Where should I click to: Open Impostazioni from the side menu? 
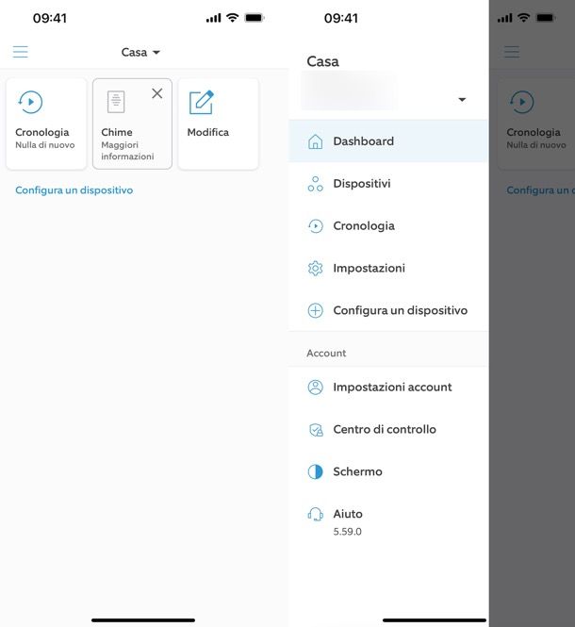tap(388, 269)
